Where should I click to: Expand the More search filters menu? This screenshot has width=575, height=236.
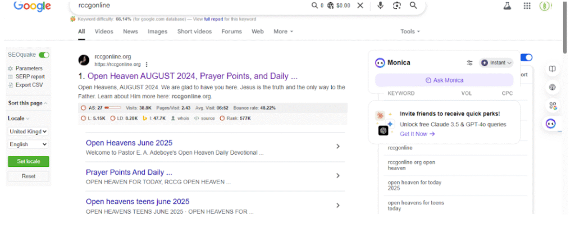[x=283, y=31]
